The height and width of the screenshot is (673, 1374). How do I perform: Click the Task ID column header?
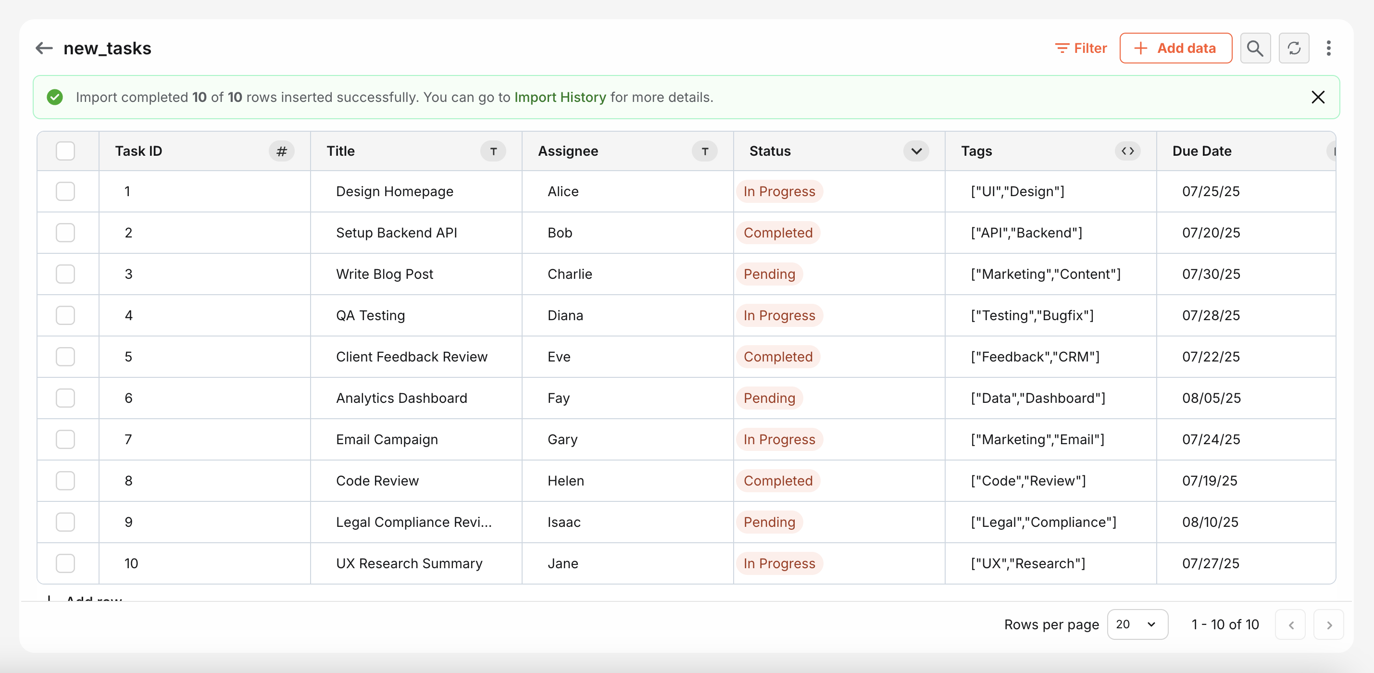pos(205,151)
